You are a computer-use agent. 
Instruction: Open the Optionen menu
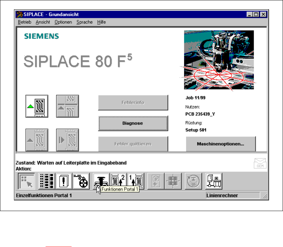[x=63, y=22]
